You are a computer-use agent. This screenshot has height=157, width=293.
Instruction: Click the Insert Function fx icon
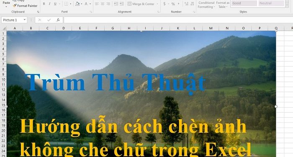click(58, 20)
